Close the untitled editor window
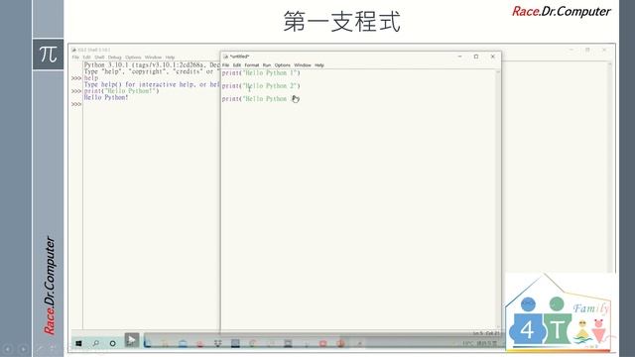The image size is (635, 357). [493, 57]
